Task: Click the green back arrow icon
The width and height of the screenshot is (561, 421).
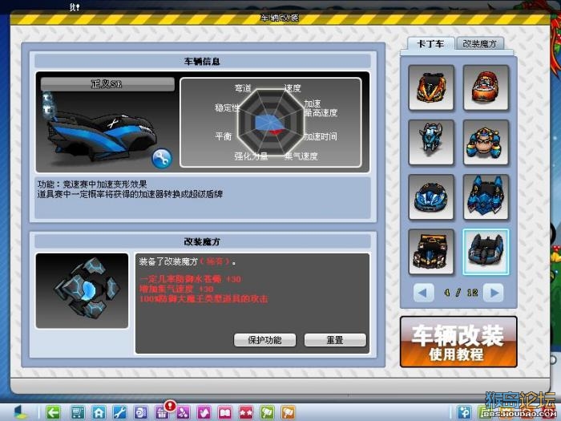Action: click(x=54, y=413)
